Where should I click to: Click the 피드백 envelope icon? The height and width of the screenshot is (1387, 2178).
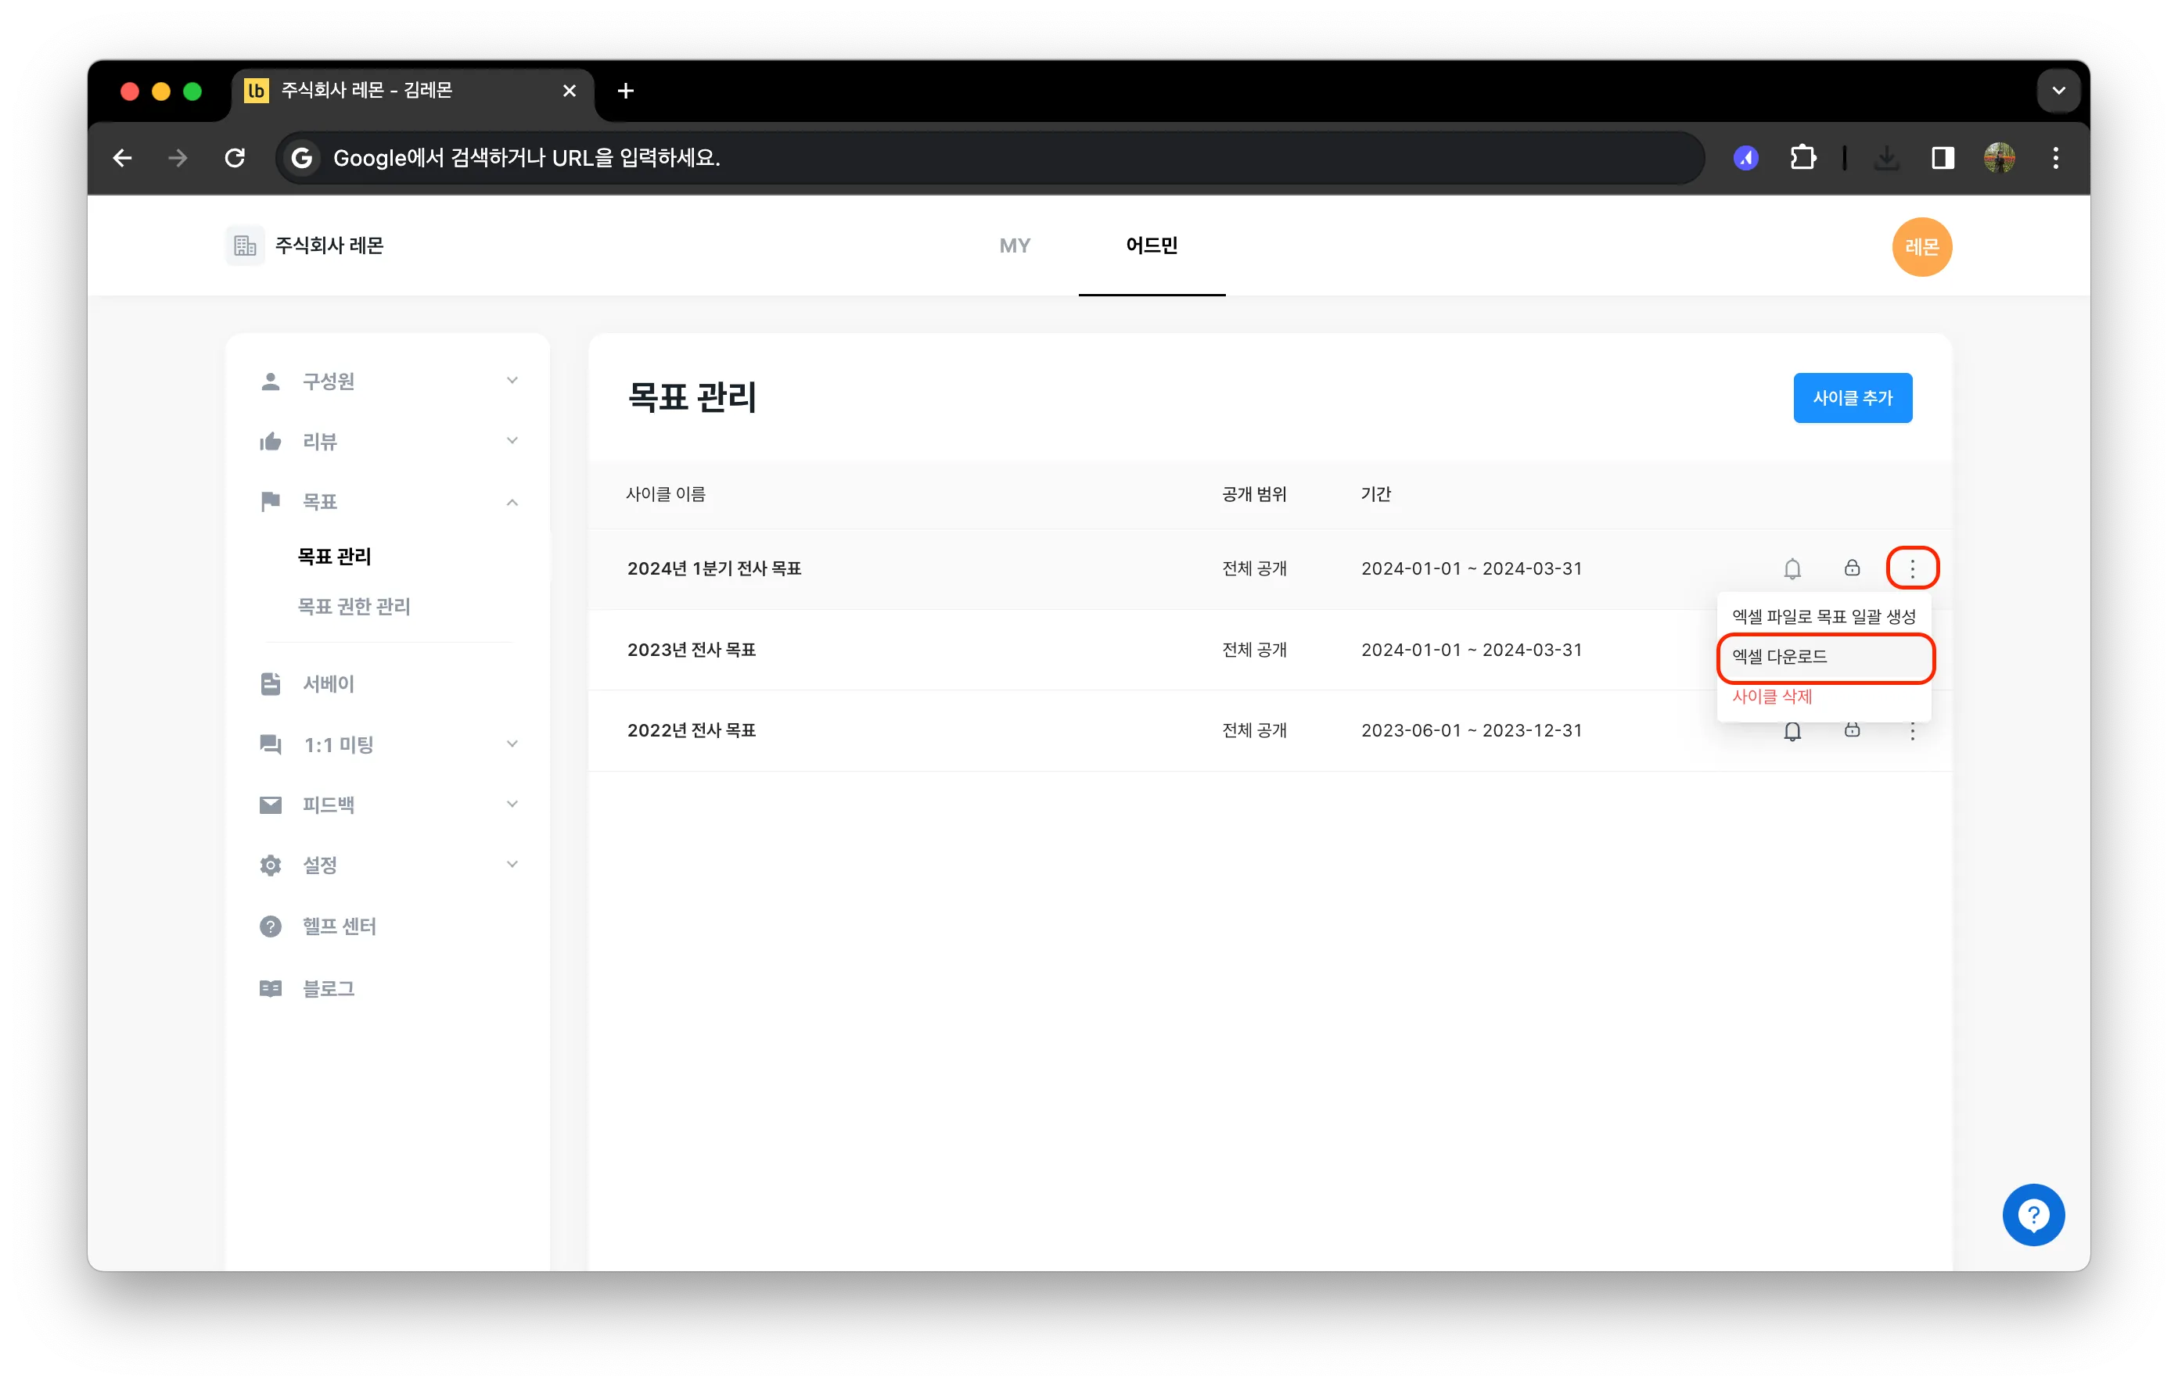click(270, 805)
